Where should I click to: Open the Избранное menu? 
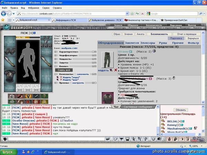coord(33,8)
